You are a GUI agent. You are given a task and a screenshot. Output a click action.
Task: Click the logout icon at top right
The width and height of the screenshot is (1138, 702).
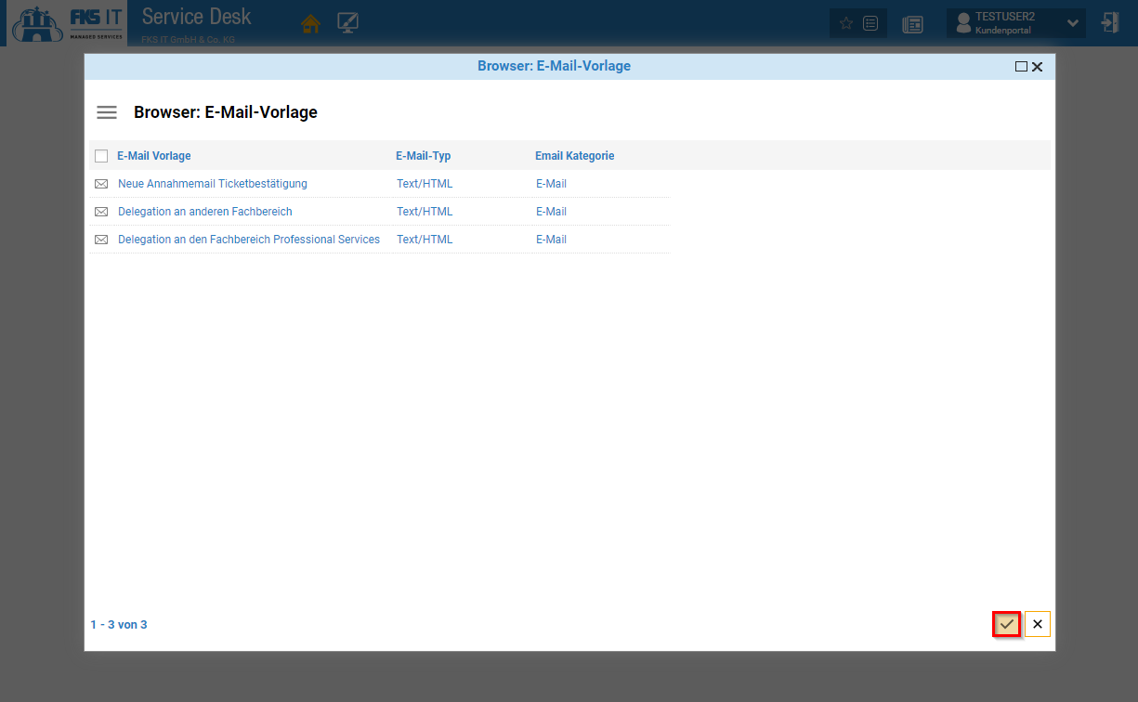pos(1110,23)
